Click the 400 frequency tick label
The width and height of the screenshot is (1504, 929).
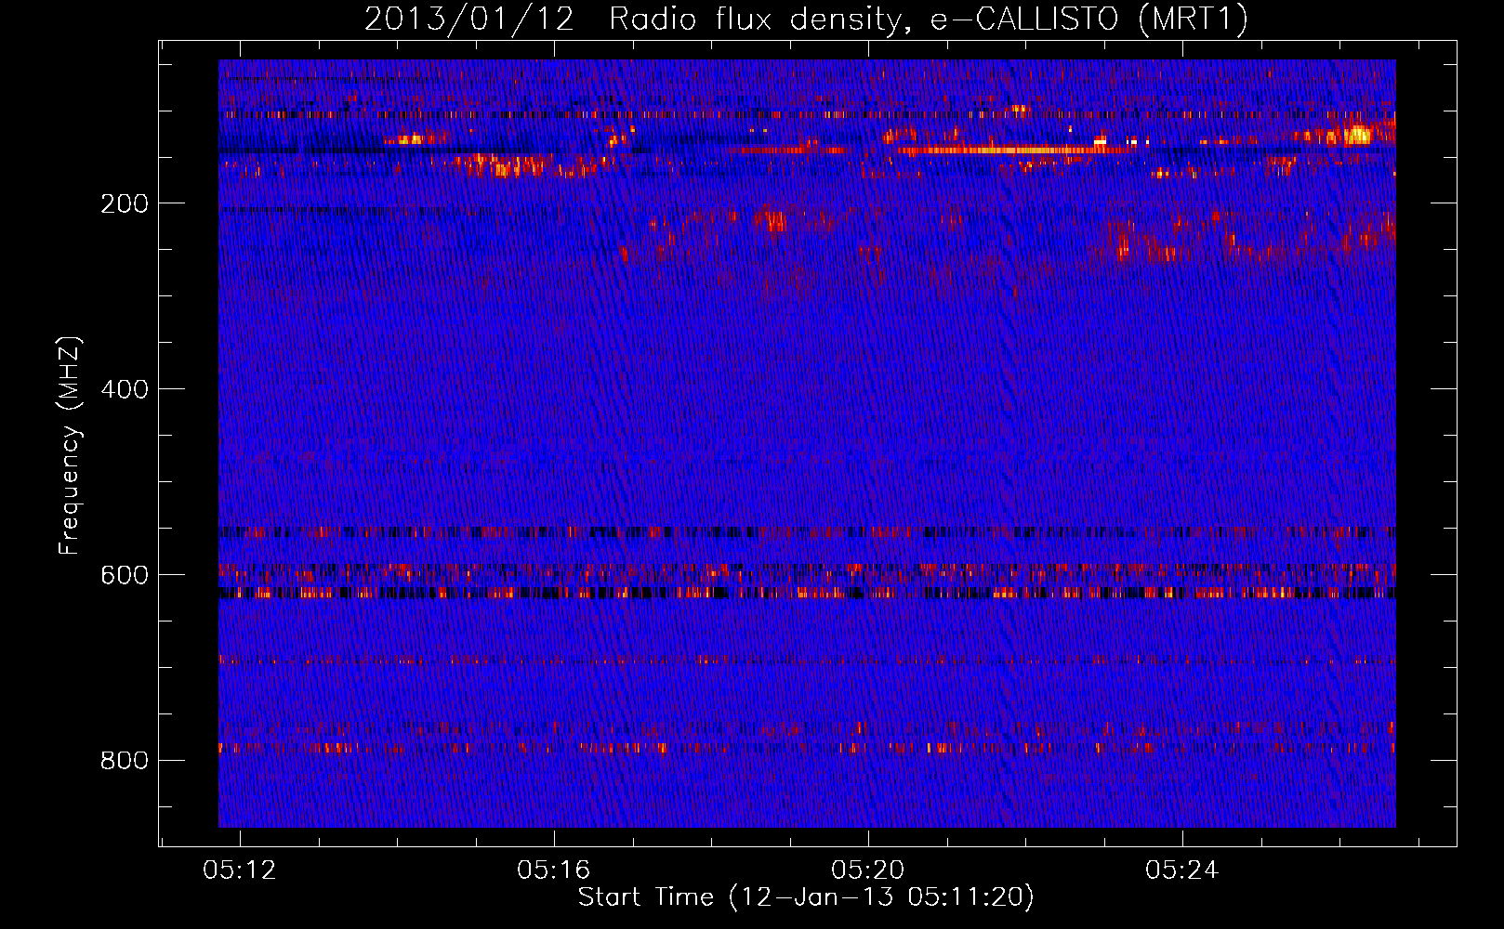tap(125, 389)
